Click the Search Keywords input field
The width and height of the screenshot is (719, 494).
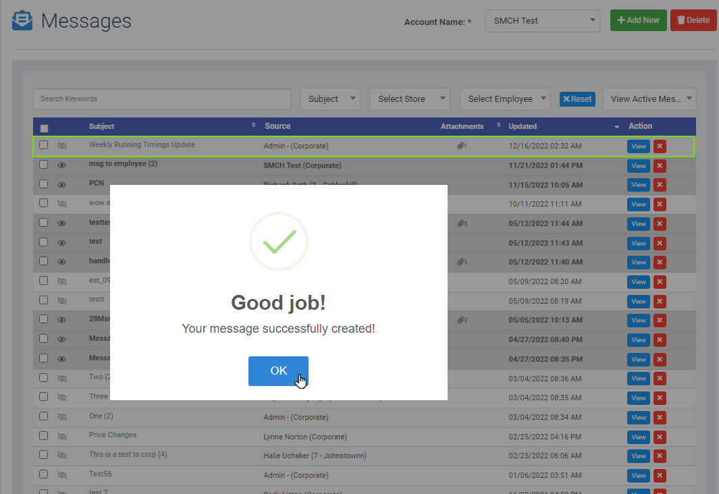point(161,99)
